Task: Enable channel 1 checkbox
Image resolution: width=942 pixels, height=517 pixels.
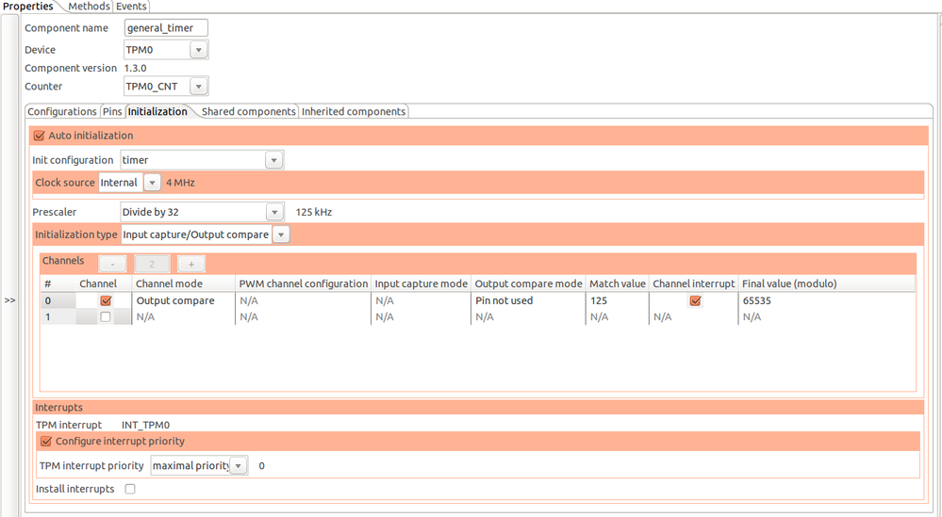Action: pyautogui.click(x=106, y=317)
